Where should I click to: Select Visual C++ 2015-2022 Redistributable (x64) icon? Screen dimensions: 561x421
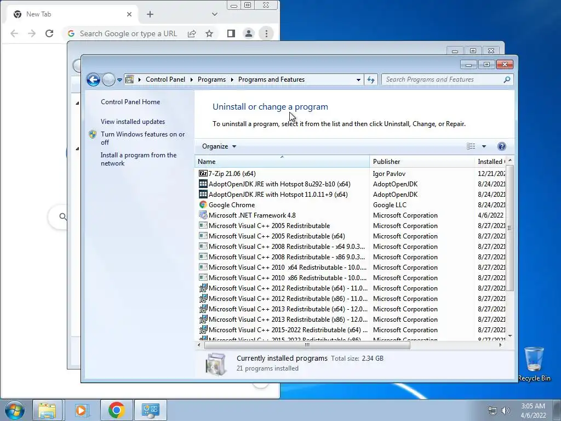click(x=203, y=329)
